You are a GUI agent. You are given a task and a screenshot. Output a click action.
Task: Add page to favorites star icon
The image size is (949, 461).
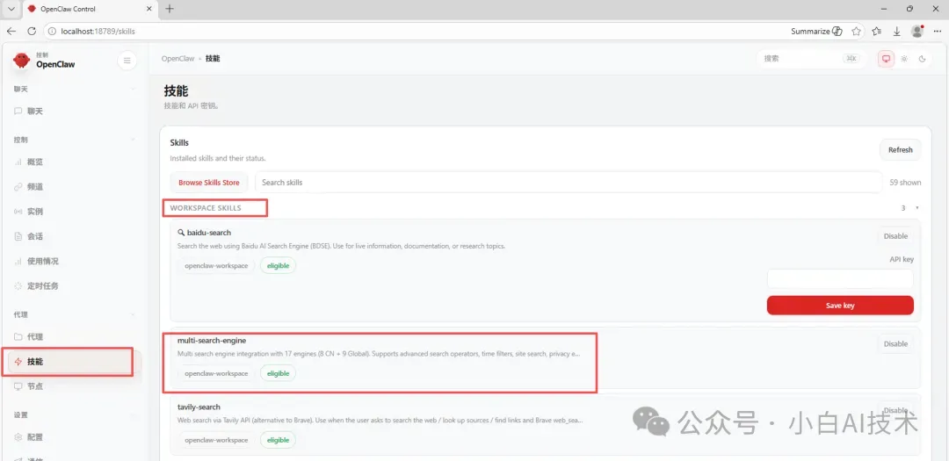click(856, 31)
